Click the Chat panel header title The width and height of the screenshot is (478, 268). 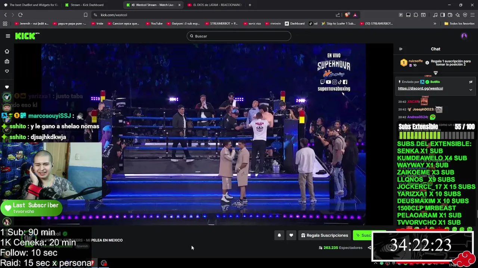pos(435,49)
